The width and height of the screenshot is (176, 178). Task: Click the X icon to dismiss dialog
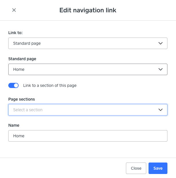pos(14,10)
